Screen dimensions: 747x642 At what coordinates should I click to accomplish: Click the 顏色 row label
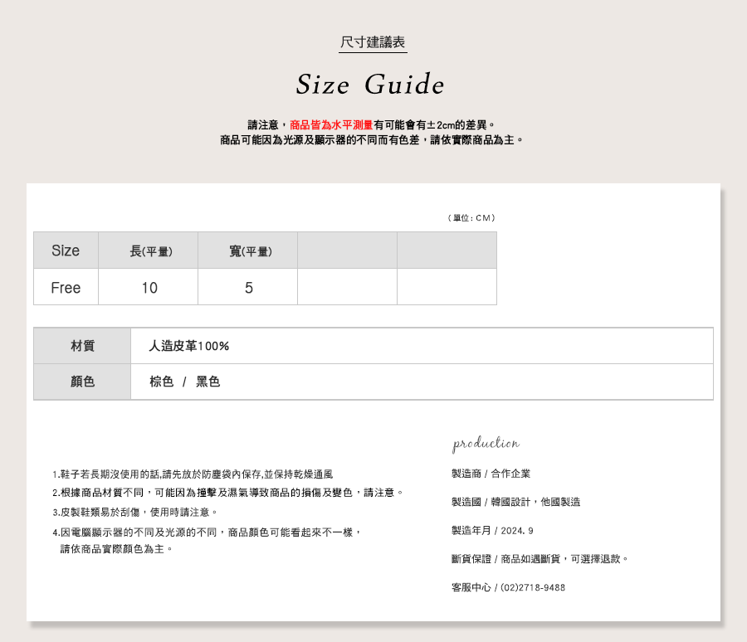point(82,382)
